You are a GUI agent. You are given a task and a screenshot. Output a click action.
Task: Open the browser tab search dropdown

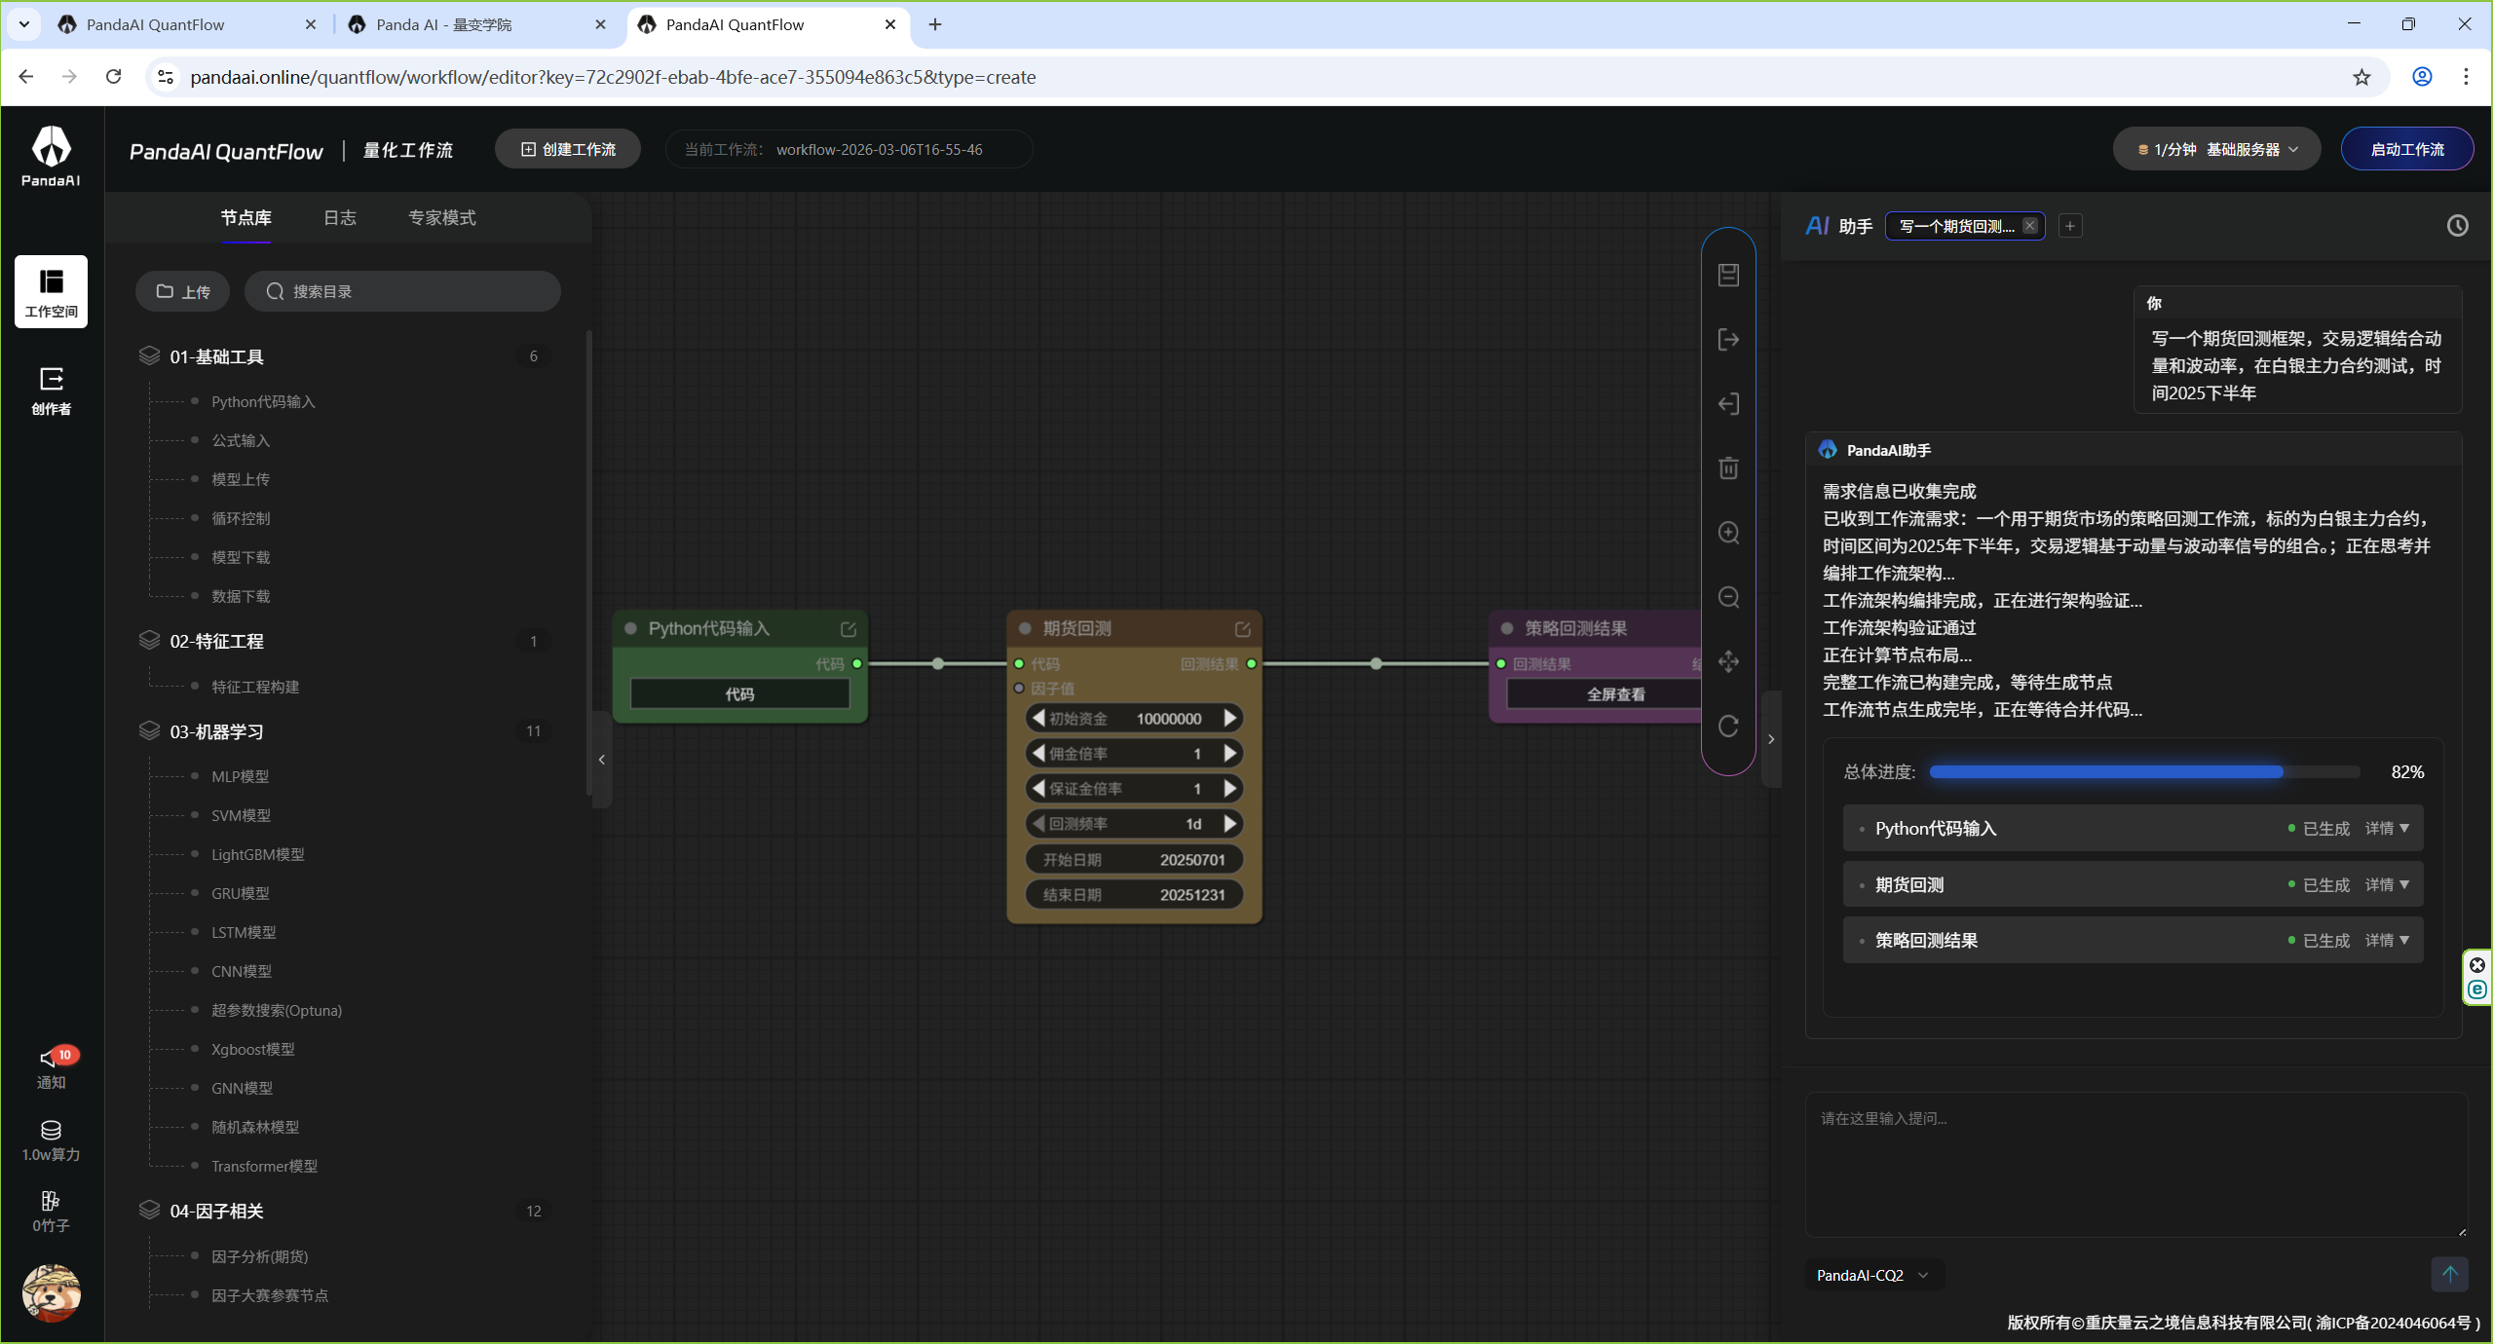23,24
